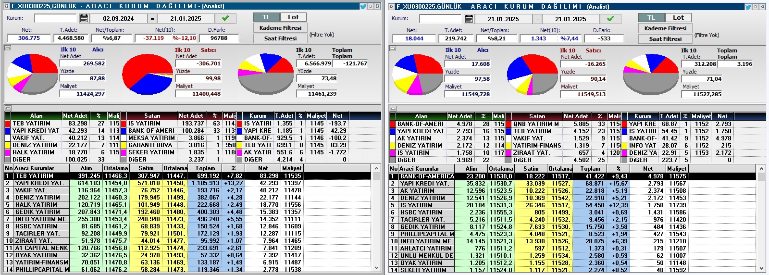Collapse the pie chart panel in left window

point(8,48)
